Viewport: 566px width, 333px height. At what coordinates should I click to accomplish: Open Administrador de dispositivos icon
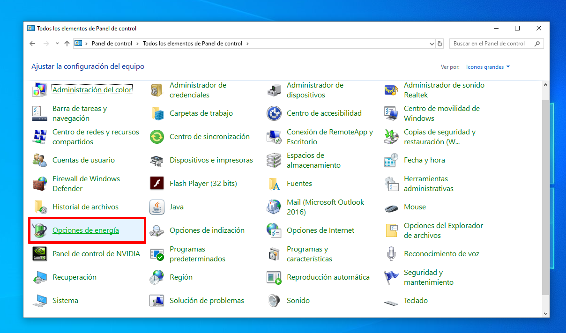click(274, 89)
